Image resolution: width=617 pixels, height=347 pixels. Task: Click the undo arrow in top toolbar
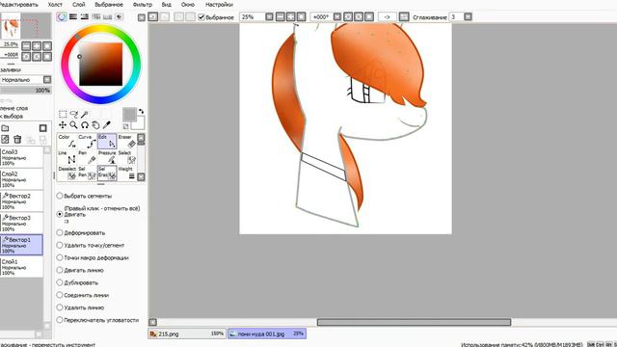point(153,17)
